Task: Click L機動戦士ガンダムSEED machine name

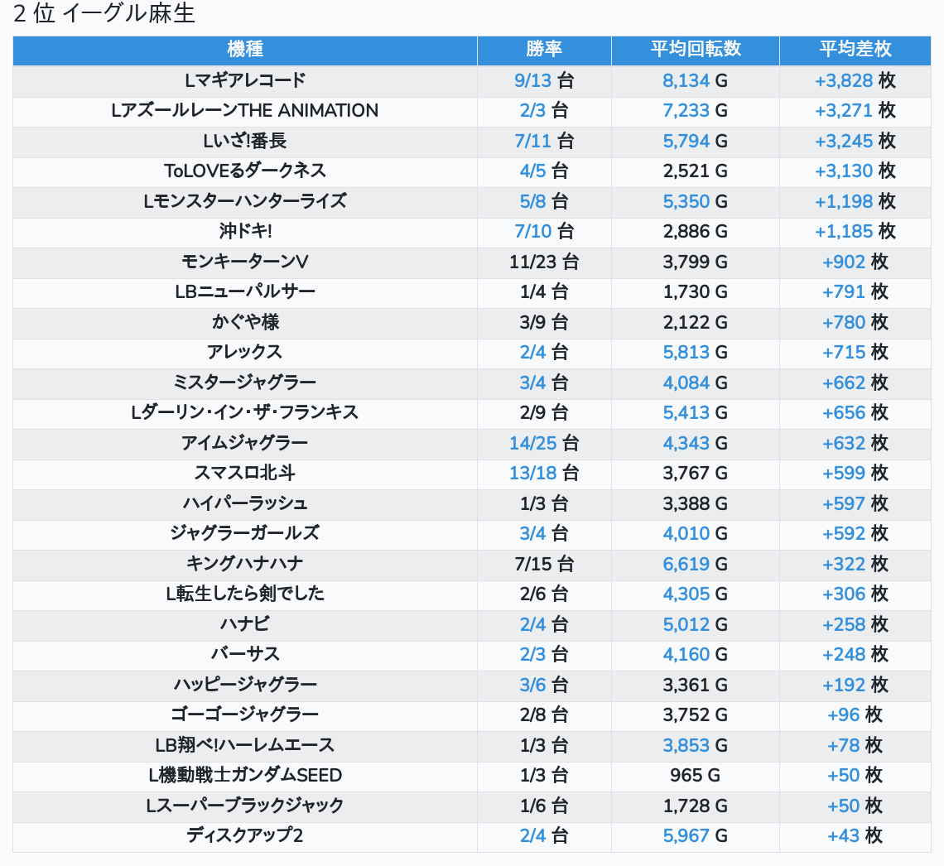Action: click(245, 775)
